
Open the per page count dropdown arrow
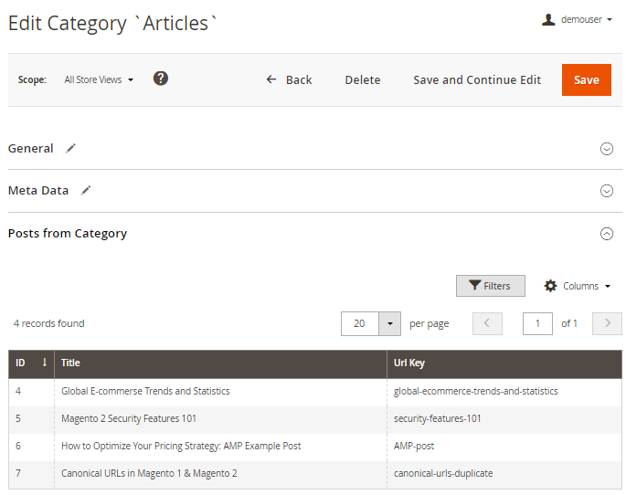pyautogui.click(x=390, y=323)
